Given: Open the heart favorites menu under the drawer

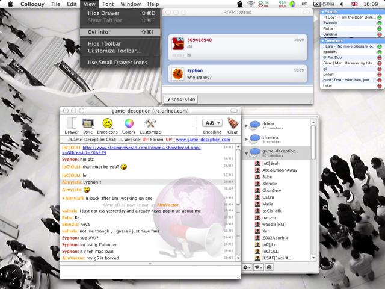Looking at the screenshot, I should click(x=258, y=267).
